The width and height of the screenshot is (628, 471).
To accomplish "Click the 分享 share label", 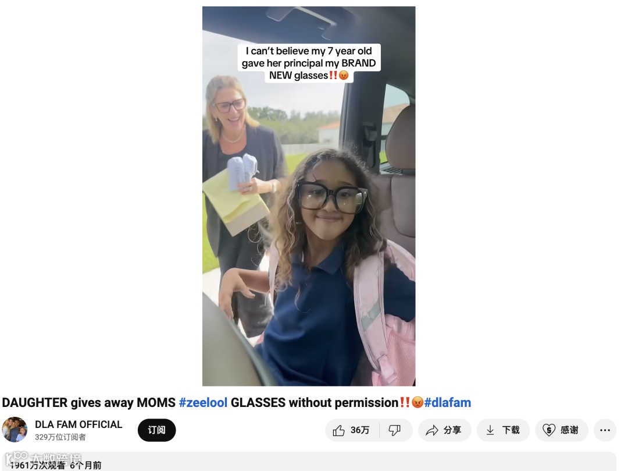I will point(452,430).
